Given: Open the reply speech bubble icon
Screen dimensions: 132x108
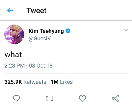Looking at the screenshot, I should [16, 98].
